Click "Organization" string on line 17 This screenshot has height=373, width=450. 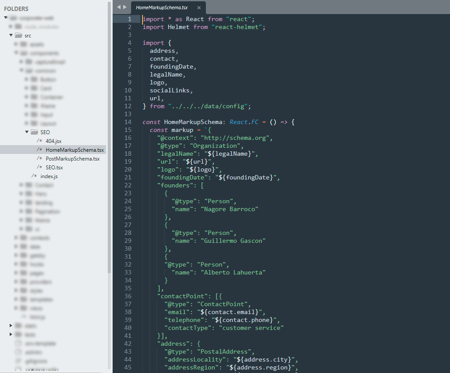pos(215,146)
